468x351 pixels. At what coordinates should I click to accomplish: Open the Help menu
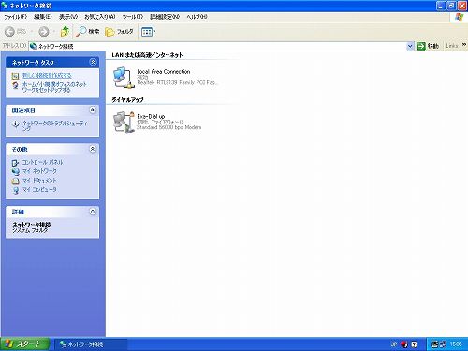(x=197, y=17)
